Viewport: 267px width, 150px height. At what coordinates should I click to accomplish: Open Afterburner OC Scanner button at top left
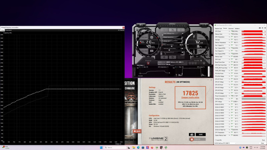(141, 25)
